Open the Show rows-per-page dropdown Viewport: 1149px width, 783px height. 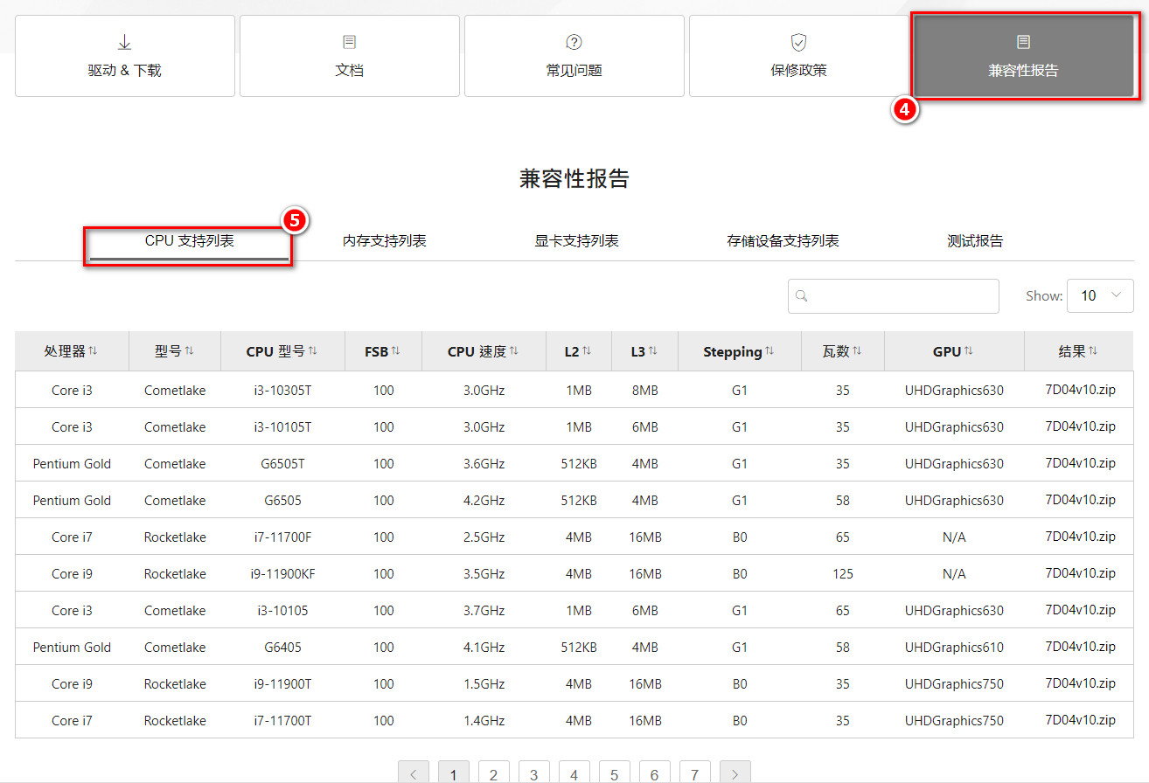coord(1100,295)
